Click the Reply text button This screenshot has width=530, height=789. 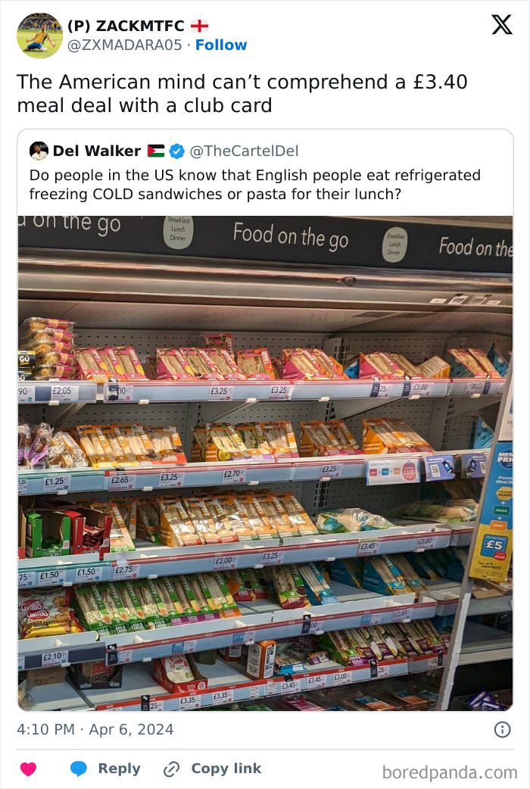pyautogui.click(x=120, y=769)
